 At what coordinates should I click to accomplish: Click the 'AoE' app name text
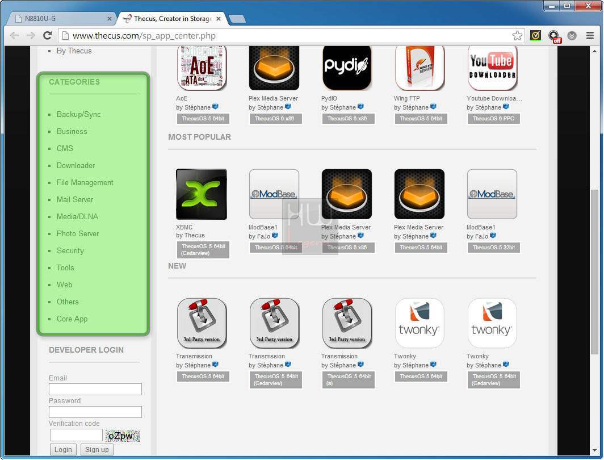(182, 98)
